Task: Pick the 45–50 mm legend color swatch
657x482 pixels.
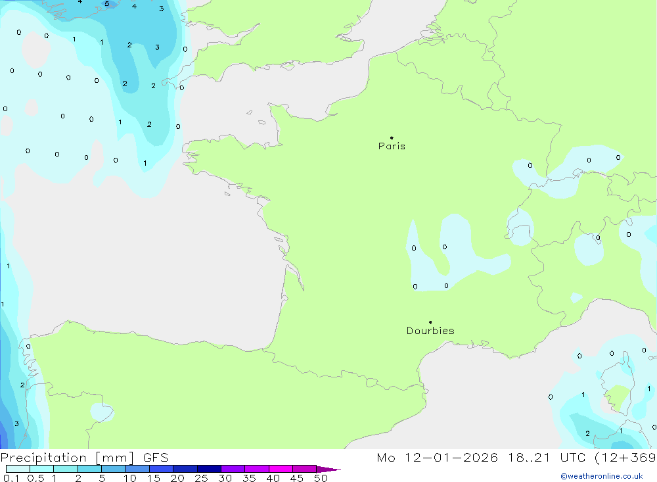Action: tap(305, 469)
